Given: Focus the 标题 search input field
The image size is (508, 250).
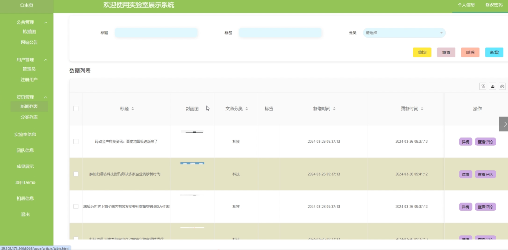Looking at the screenshot, I should tap(156, 33).
